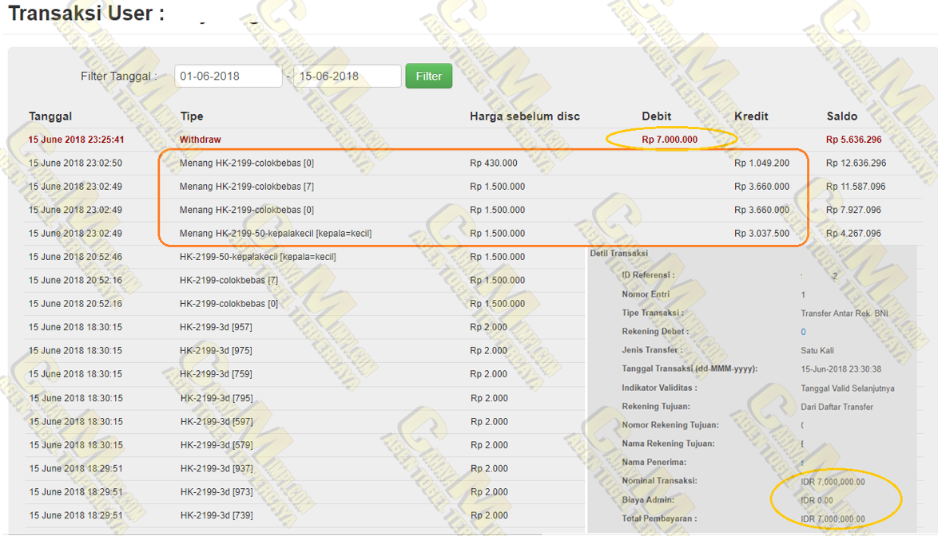Click the Menang HK-2199-50-kepalakecil winning entry
This screenshot has width=938, height=536.
point(275,234)
